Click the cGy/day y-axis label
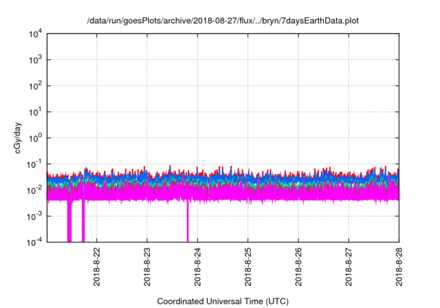 pos(18,137)
